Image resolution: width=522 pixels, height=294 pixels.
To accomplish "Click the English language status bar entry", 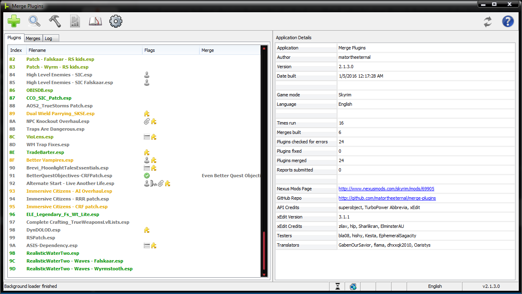I will pos(435,286).
